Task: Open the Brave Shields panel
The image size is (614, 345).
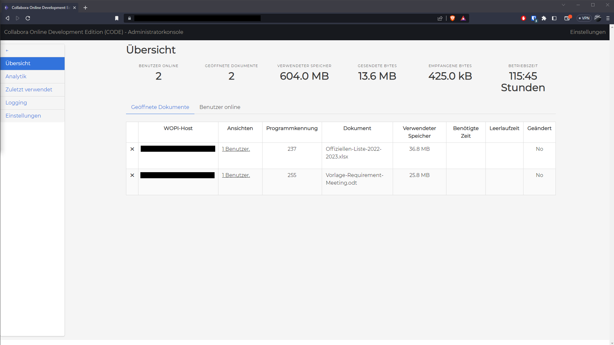Action: pyautogui.click(x=453, y=18)
